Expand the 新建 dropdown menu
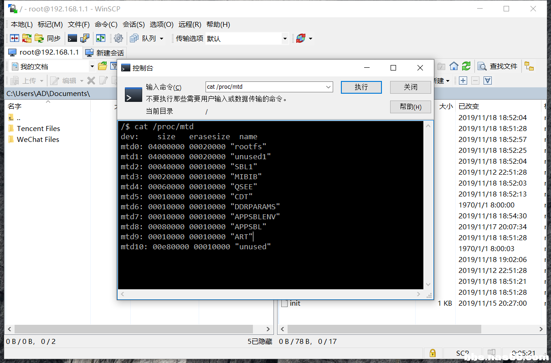The width and height of the screenshot is (551, 363). [447, 81]
